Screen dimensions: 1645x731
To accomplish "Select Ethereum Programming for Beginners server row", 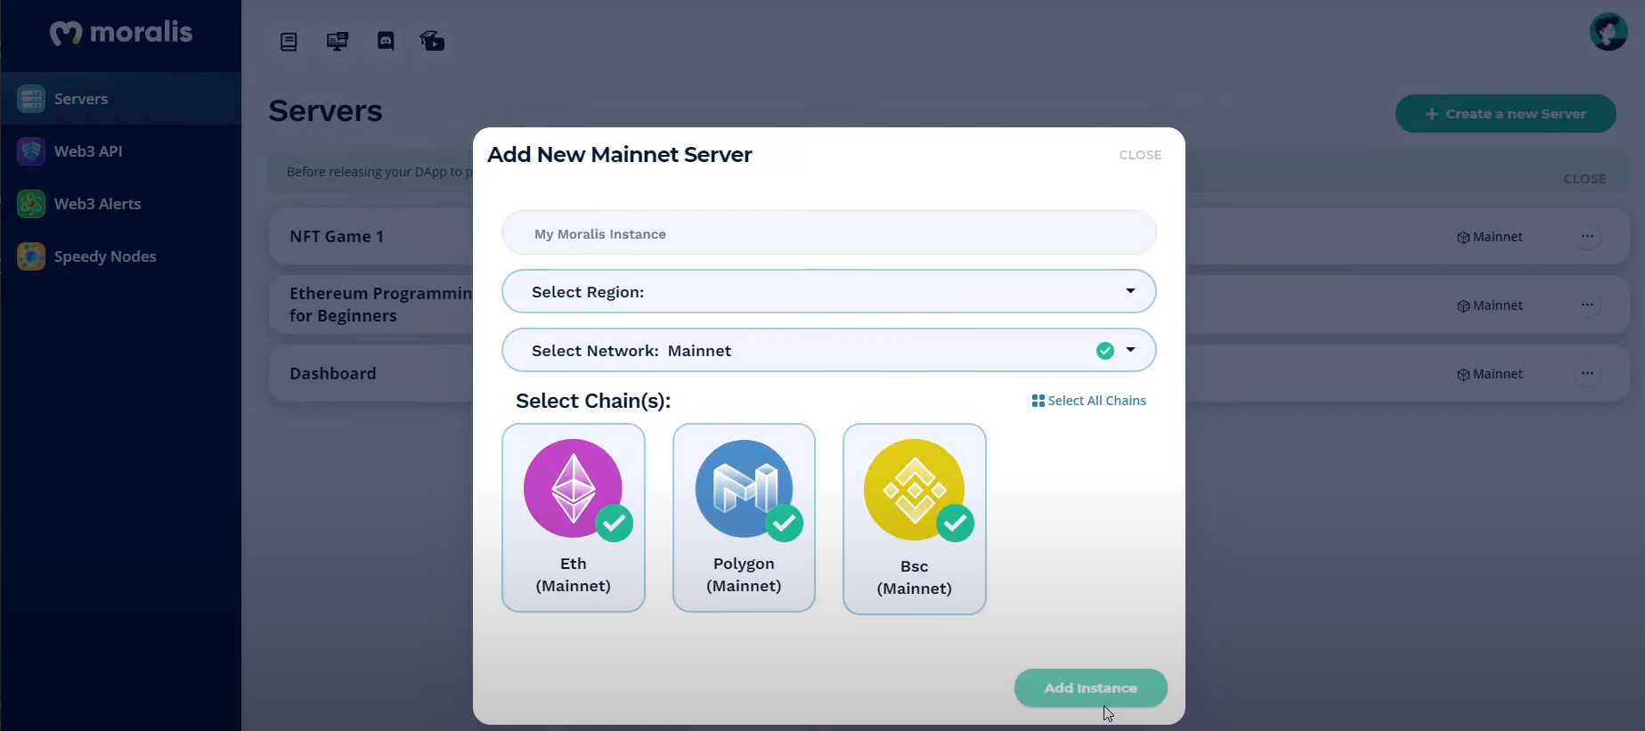I will 949,305.
